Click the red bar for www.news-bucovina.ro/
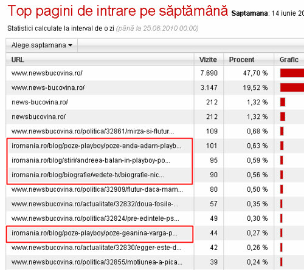Viewport: 304px width, 270px height. coord(292,87)
